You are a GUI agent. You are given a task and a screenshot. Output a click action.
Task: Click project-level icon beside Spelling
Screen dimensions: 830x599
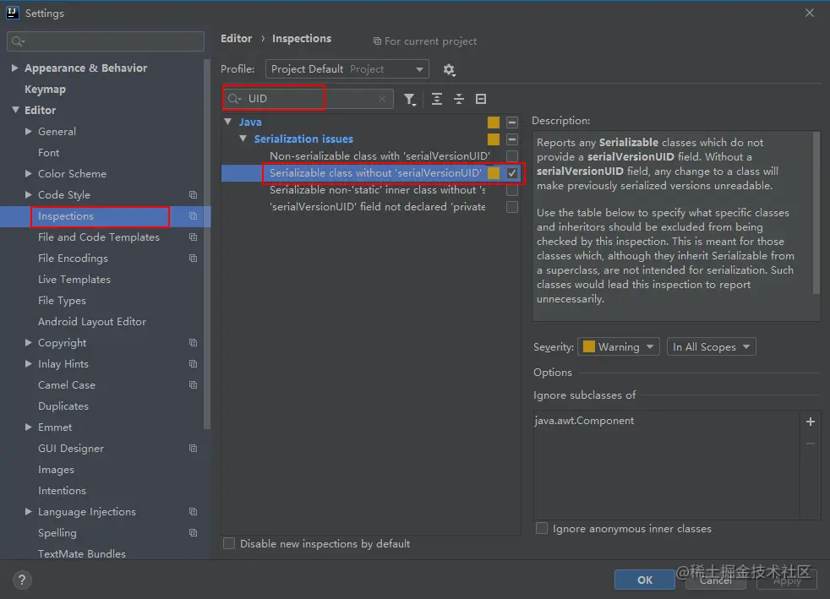(x=194, y=533)
